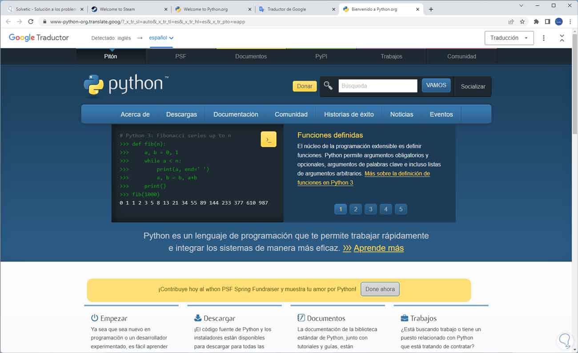Reload the current page

point(31,21)
